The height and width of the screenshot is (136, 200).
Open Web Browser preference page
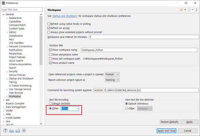tap(16, 93)
